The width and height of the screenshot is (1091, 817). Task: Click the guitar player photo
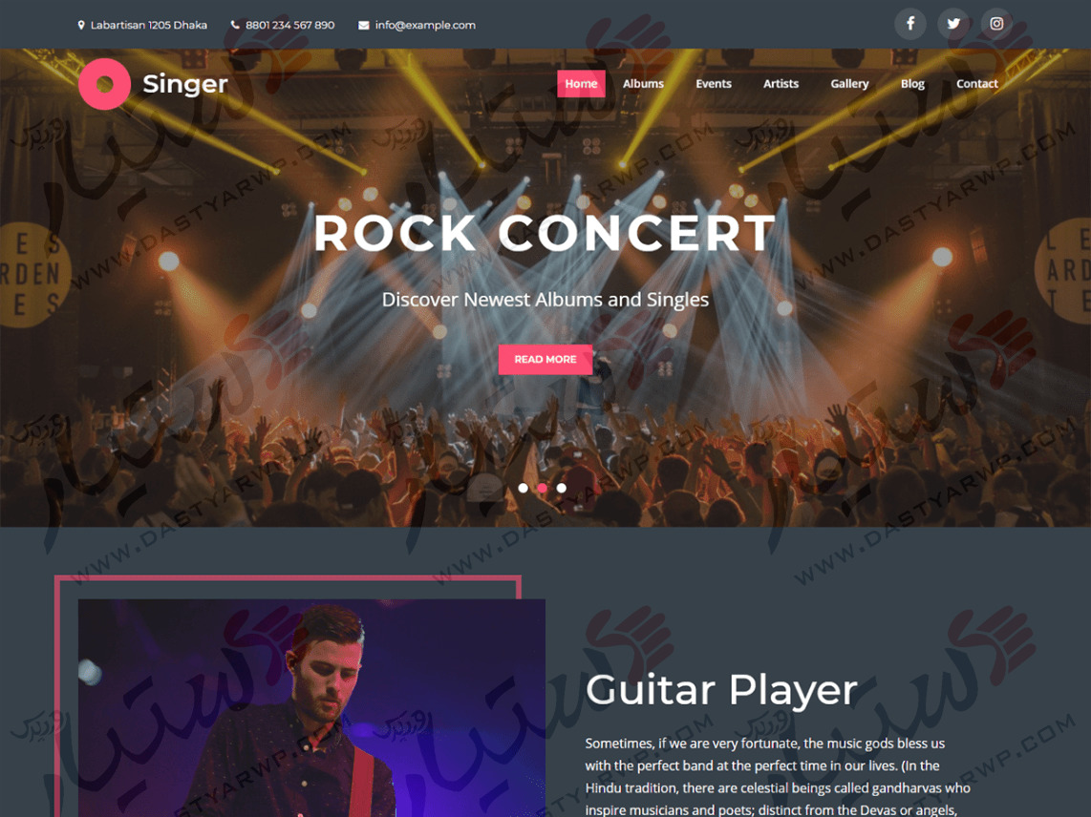coord(311,708)
